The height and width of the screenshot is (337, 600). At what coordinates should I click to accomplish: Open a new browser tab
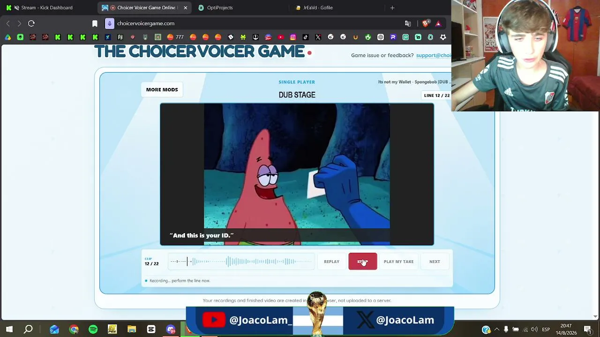pyautogui.click(x=392, y=7)
